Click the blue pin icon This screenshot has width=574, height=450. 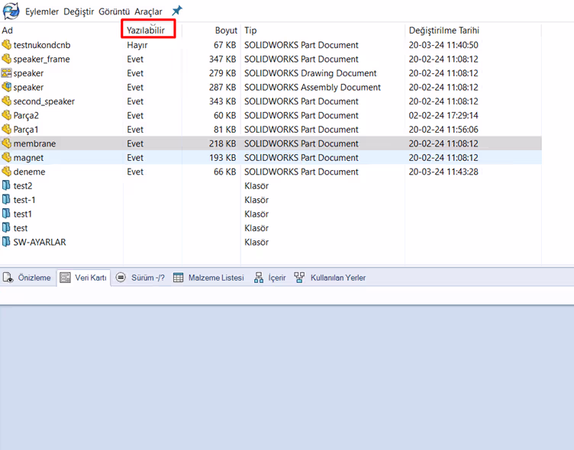(x=177, y=10)
